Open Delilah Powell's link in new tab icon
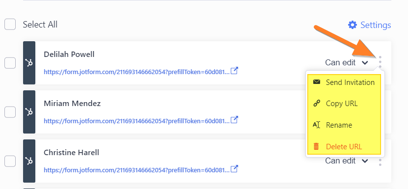 pos(235,71)
